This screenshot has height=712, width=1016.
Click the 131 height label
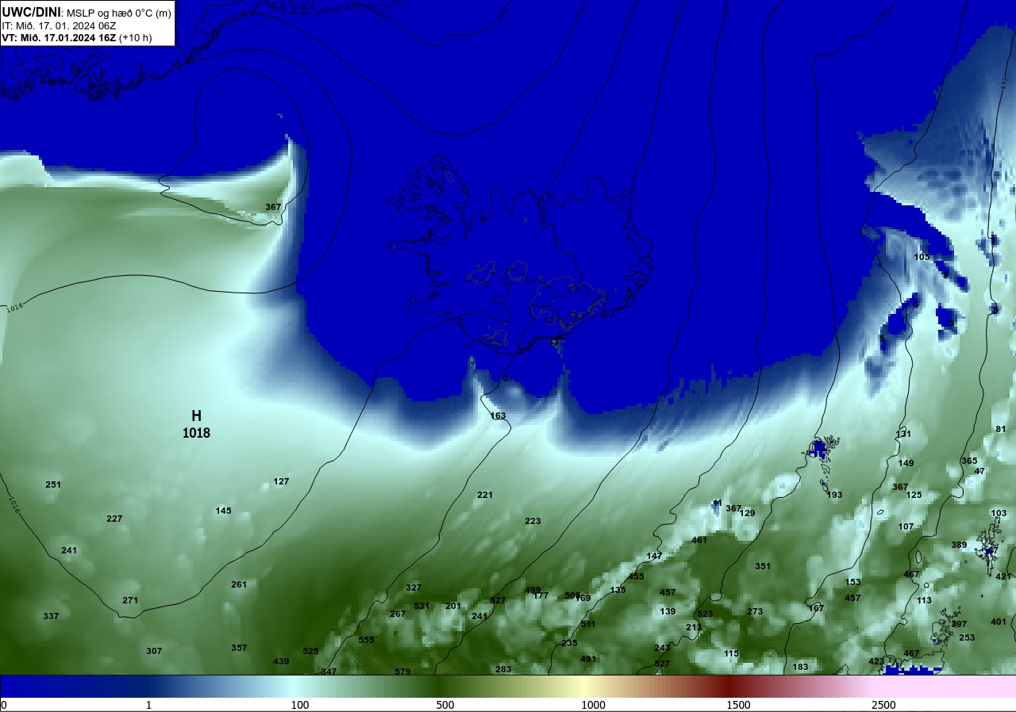tap(903, 434)
